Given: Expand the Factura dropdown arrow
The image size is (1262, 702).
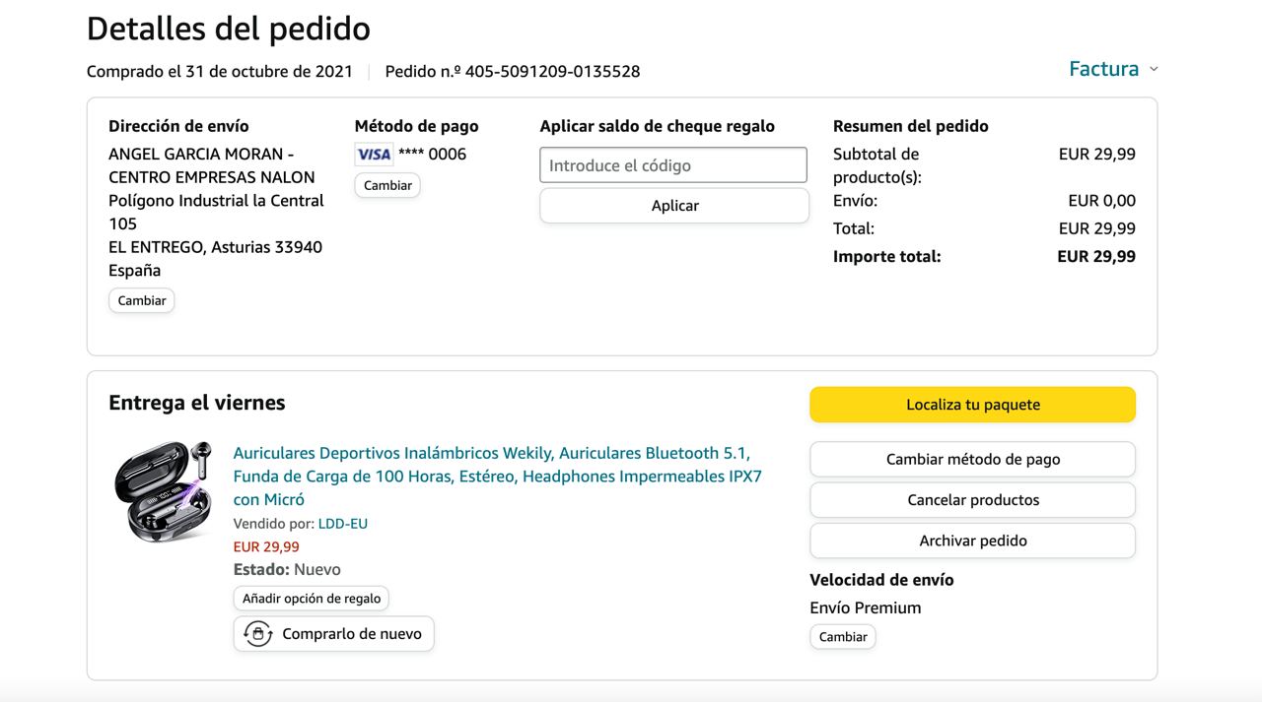Looking at the screenshot, I should 1154,69.
